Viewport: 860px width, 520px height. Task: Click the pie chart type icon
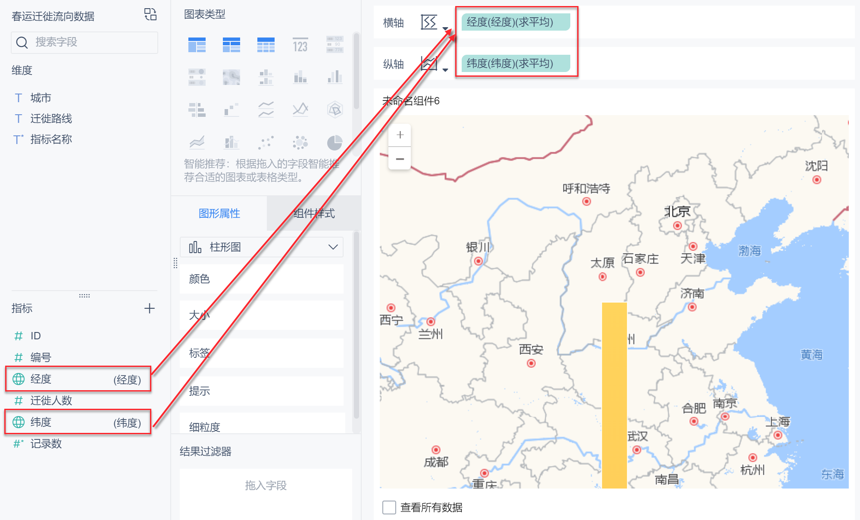[335, 143]
